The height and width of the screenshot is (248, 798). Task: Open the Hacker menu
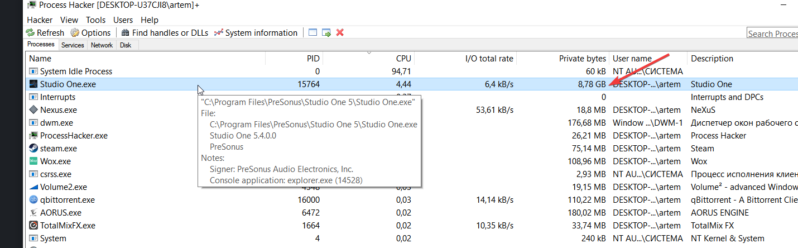pos(40,20)
